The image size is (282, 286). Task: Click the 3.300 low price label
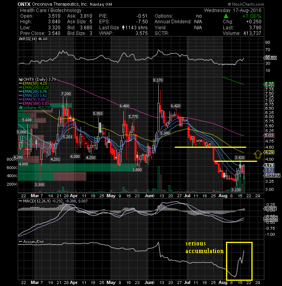[x=39, y=185]
